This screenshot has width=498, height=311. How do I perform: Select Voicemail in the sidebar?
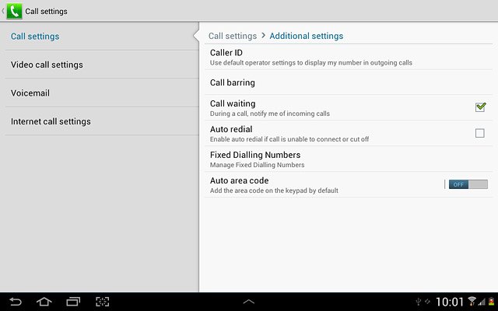click(x=102, y=93)
